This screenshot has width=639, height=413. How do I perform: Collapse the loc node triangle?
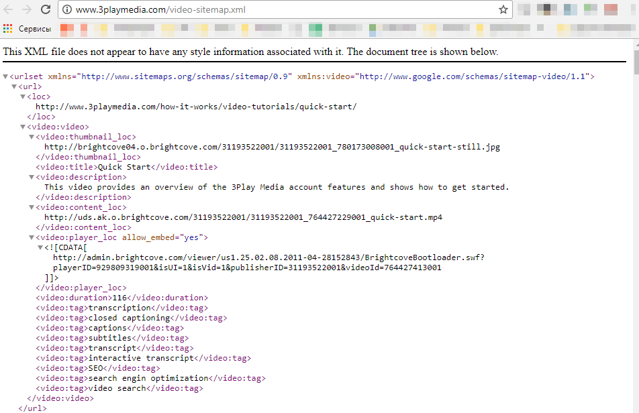23,97
